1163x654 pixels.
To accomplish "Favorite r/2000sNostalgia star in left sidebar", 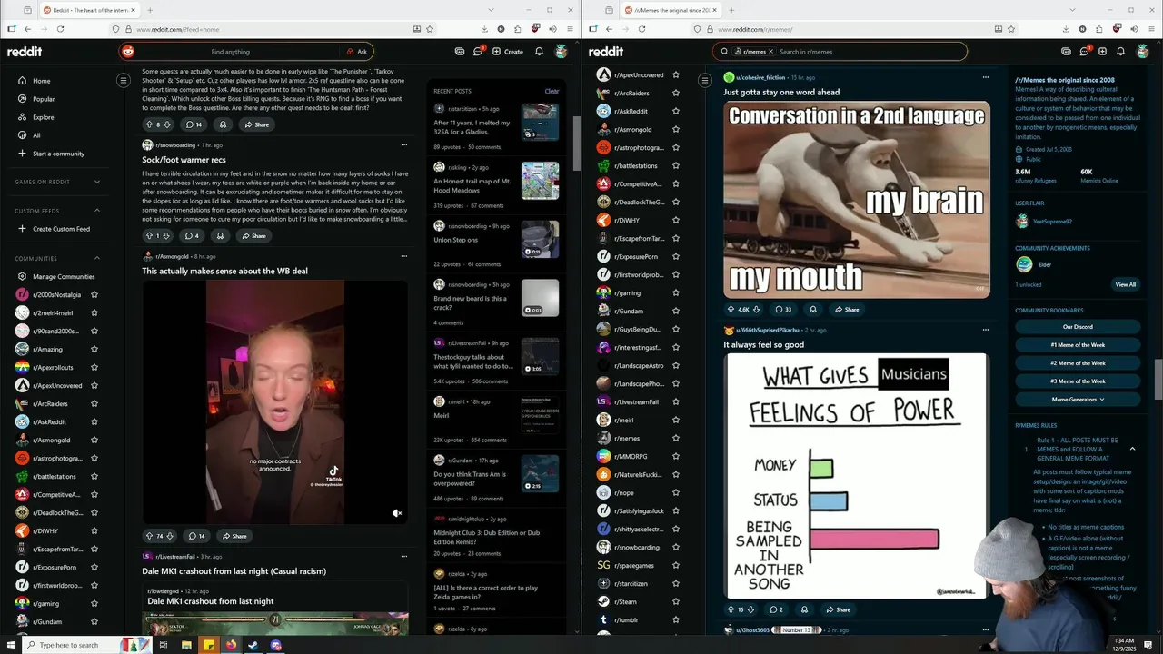I will click(94, 294).
